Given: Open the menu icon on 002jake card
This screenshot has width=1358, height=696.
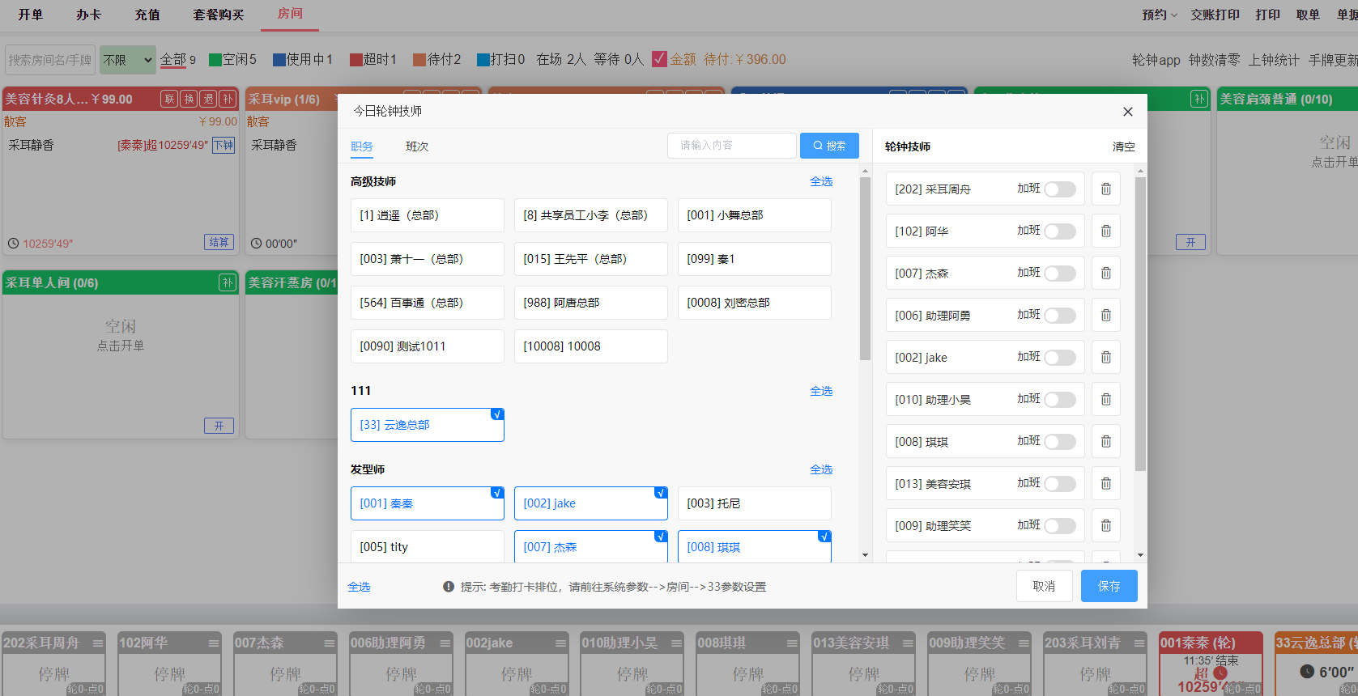Looking at the screenshot, I should click(x=561, y=643).
